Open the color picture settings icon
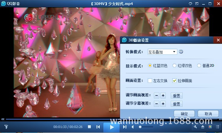 click(x=210, y=127)
